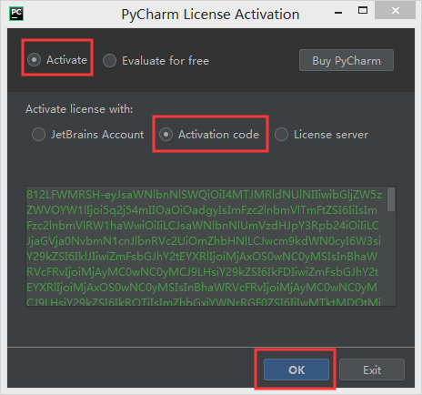Maximize the License Activation dialog

[363, 11]
